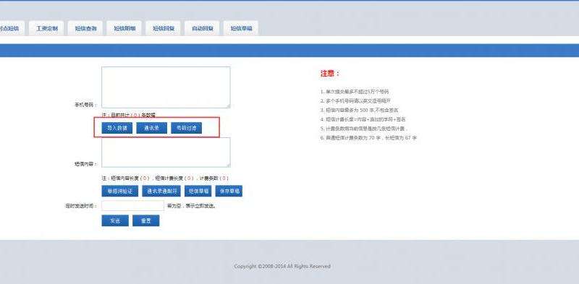Image resolution: width=579 pixels, height=284 pixels.
Task: Click the 导入数据 import button
Action: [117, 128]
